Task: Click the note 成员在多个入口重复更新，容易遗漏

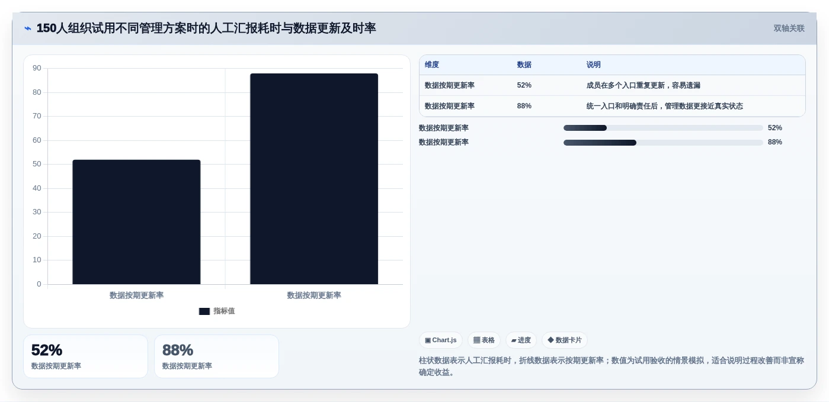Action: 644,85
